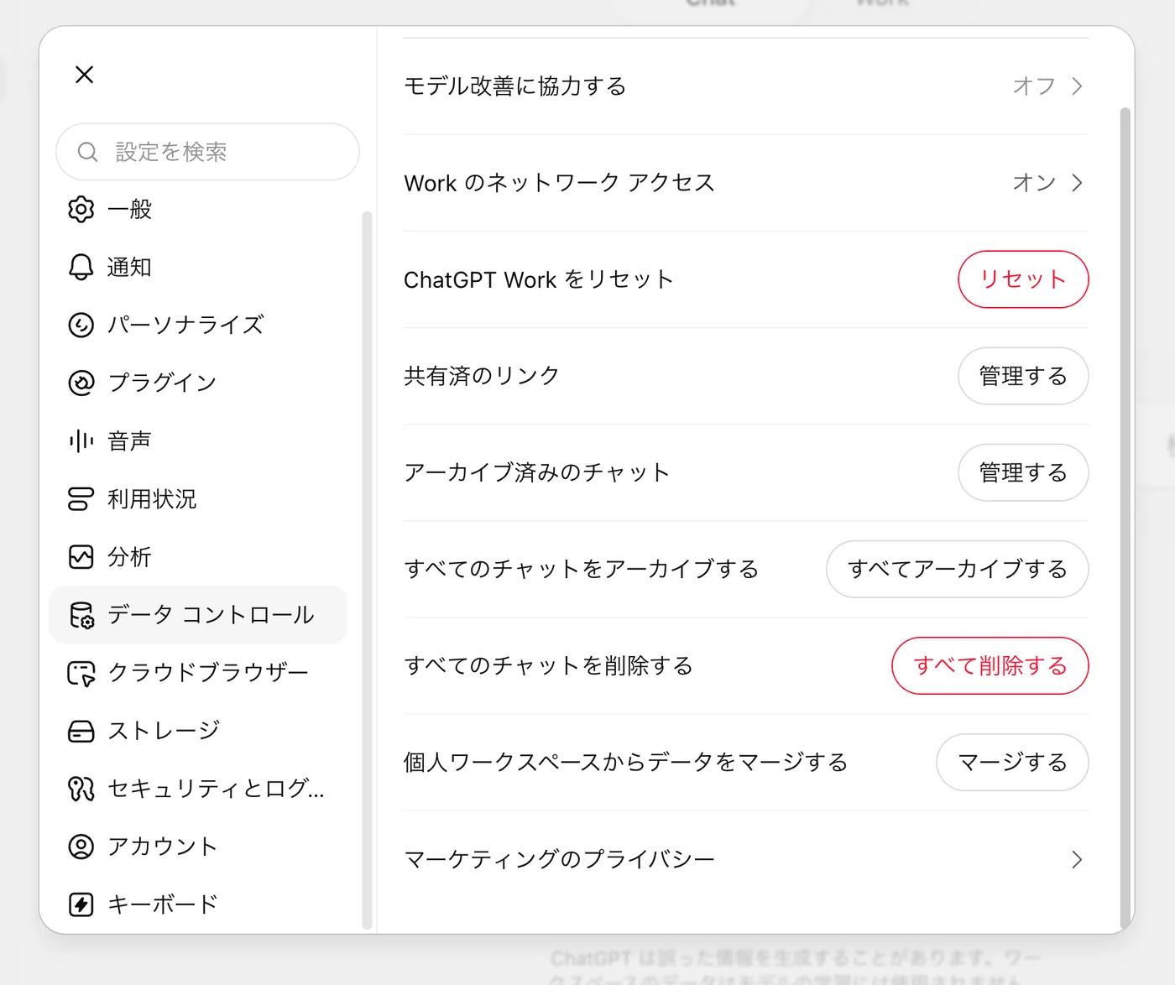This screenshot has height=985, width=1175.
Task: Expand モデル改善に協力する chevron
Action: point(1077,86)
